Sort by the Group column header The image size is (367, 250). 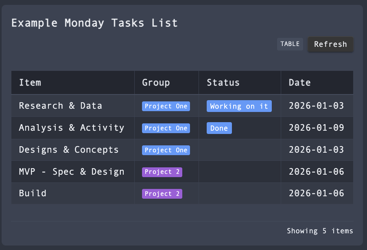coord(156,82)
